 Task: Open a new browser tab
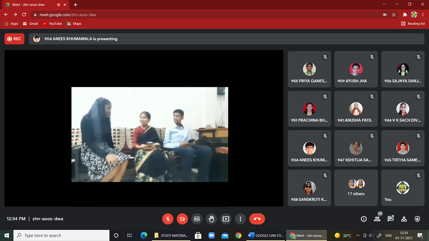coord(76,5)
